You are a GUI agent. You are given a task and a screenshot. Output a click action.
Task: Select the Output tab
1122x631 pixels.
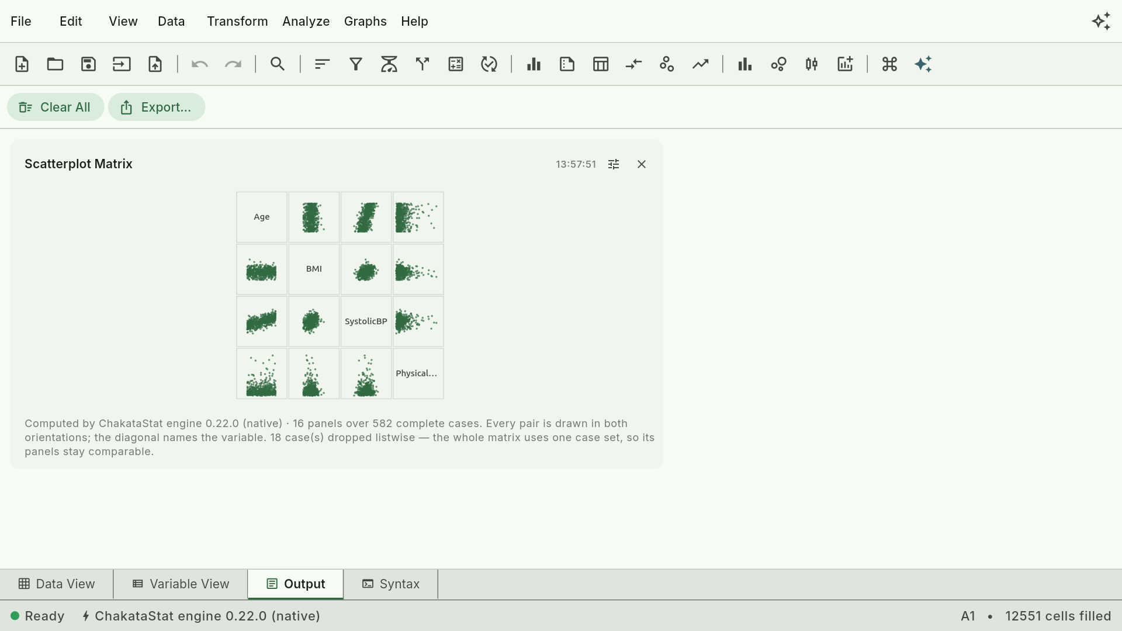296,584
